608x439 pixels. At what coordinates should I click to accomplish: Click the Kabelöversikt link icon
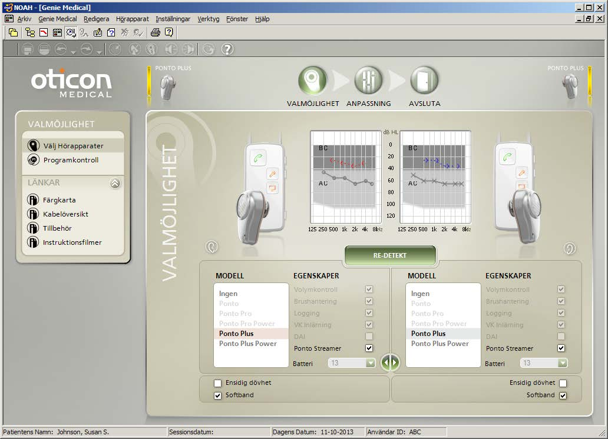pyautogui.click(x=33, y=214)
